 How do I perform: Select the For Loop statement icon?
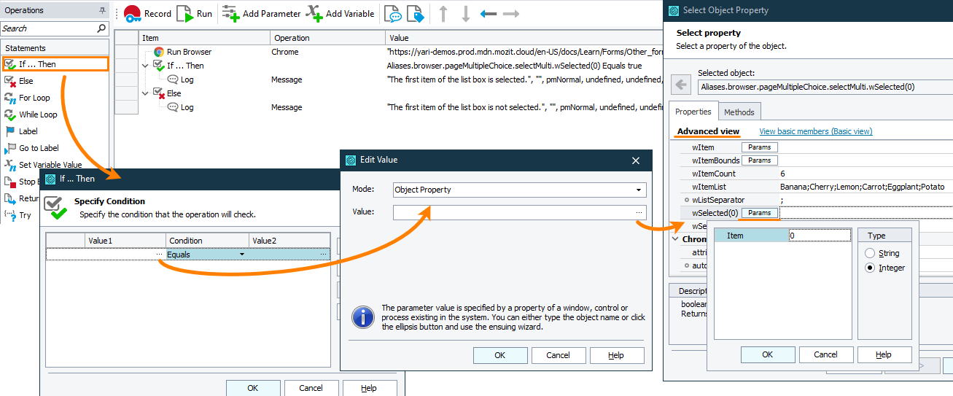coord(10,98)
